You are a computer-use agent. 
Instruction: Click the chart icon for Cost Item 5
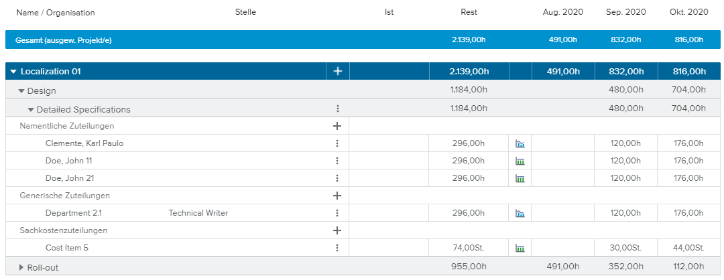[x=520, y=248]
